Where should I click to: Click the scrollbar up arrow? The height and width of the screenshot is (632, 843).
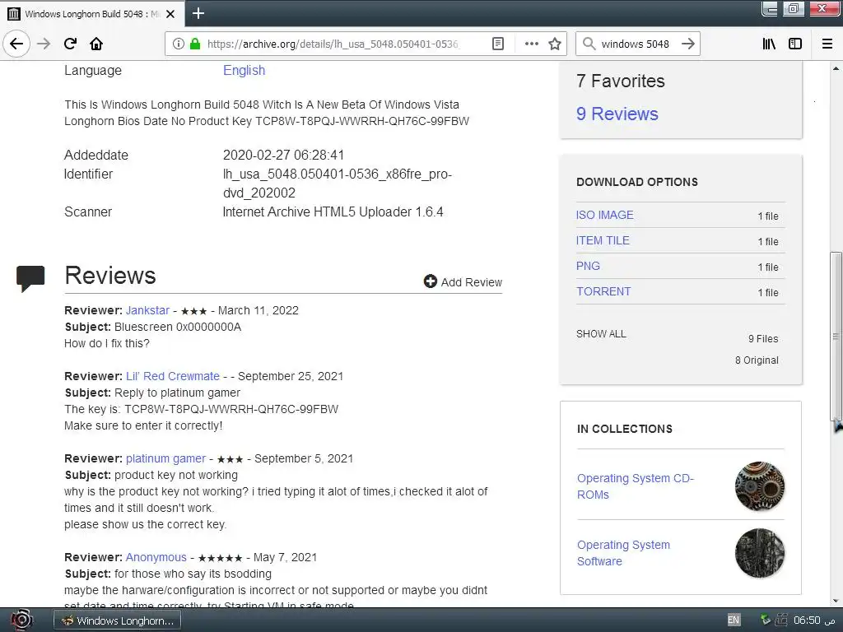[836, 68]
